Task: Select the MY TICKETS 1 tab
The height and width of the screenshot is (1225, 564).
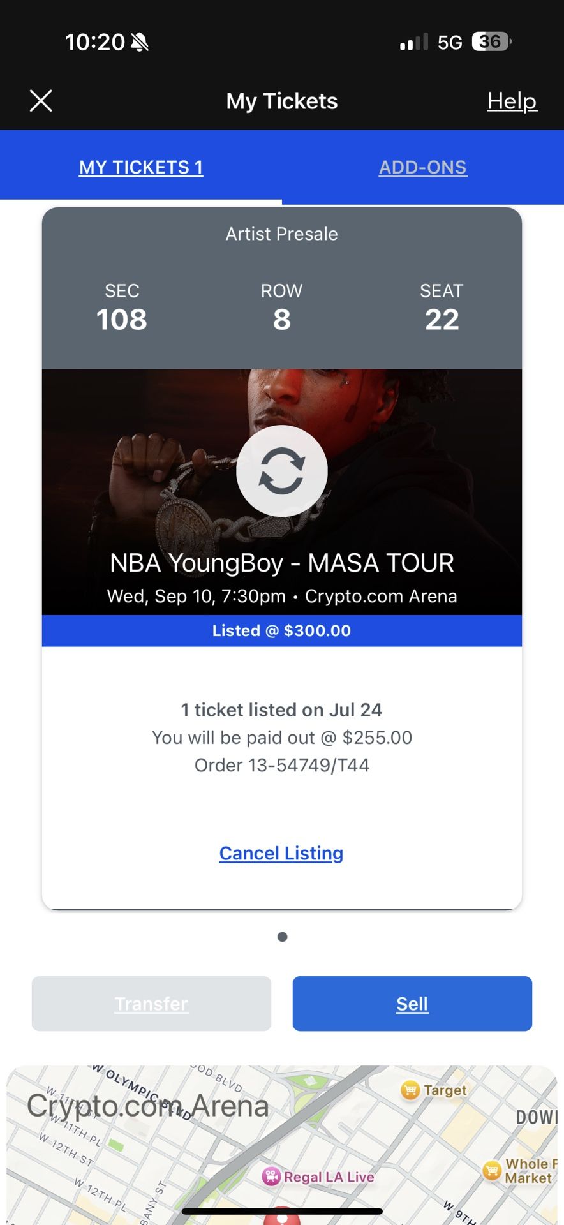Action: 141,167
